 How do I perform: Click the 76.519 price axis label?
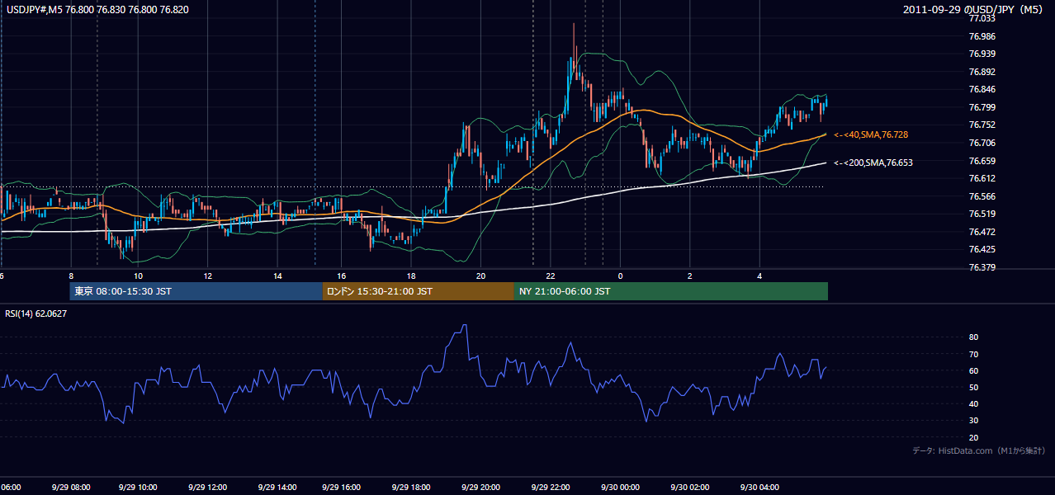point(982,214)
